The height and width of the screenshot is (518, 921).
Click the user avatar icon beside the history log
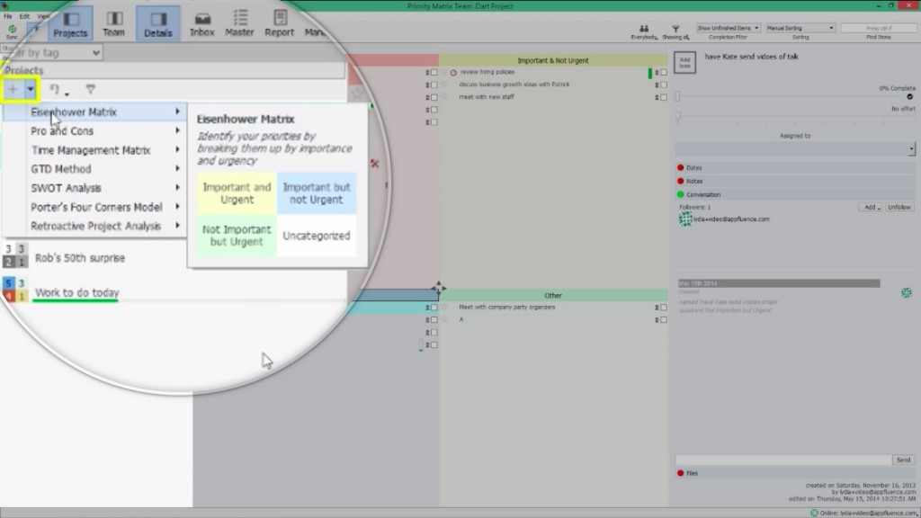pyautogui.click(x=907, y=292)
